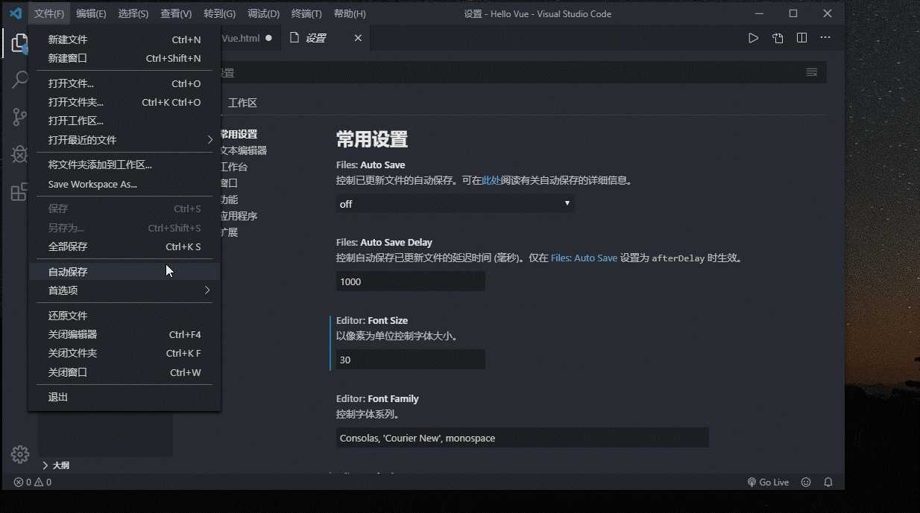
Task: Select 新建窗口 menu entry
Action: pos(125,58)
